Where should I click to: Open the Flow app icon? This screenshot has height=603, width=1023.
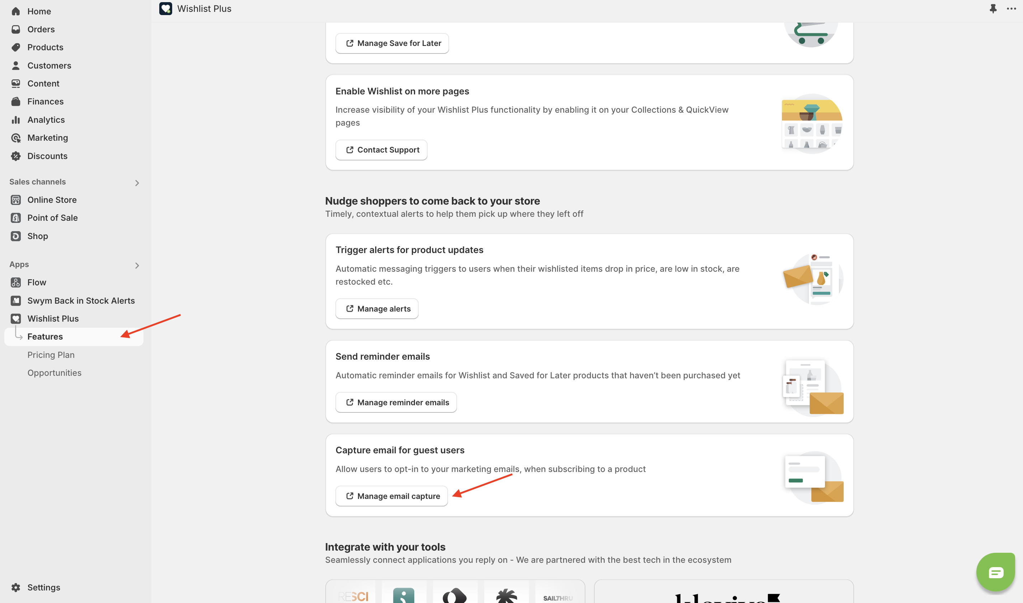point(16,282)
